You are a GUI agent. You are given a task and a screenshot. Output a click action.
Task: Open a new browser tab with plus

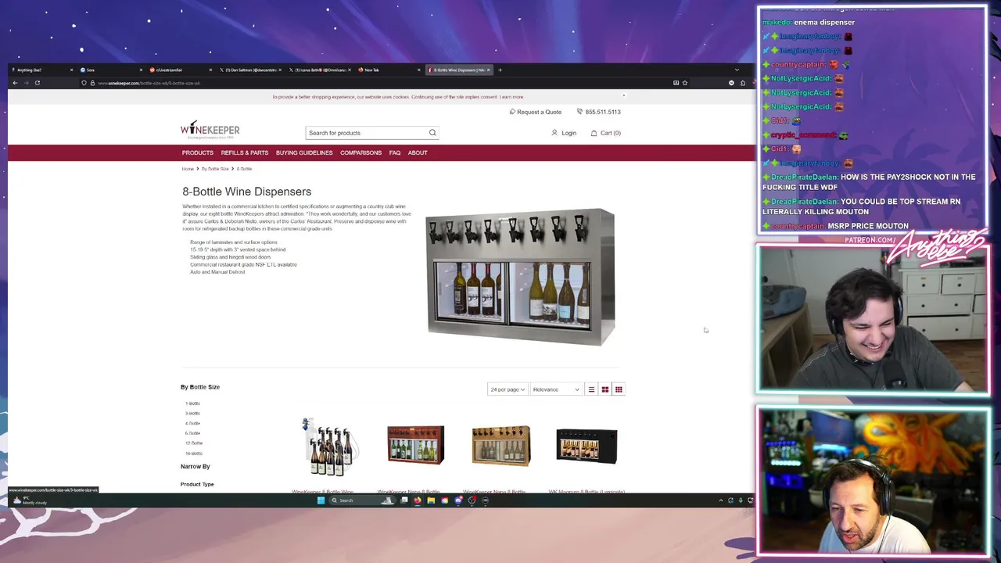500,70
